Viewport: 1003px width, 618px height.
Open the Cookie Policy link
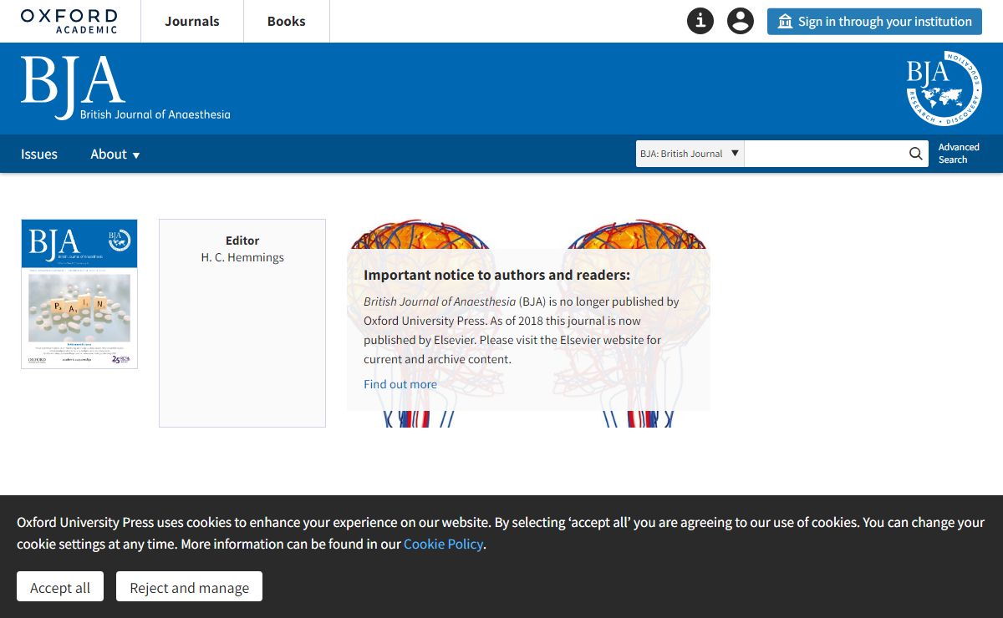click(x=443, y=544)
